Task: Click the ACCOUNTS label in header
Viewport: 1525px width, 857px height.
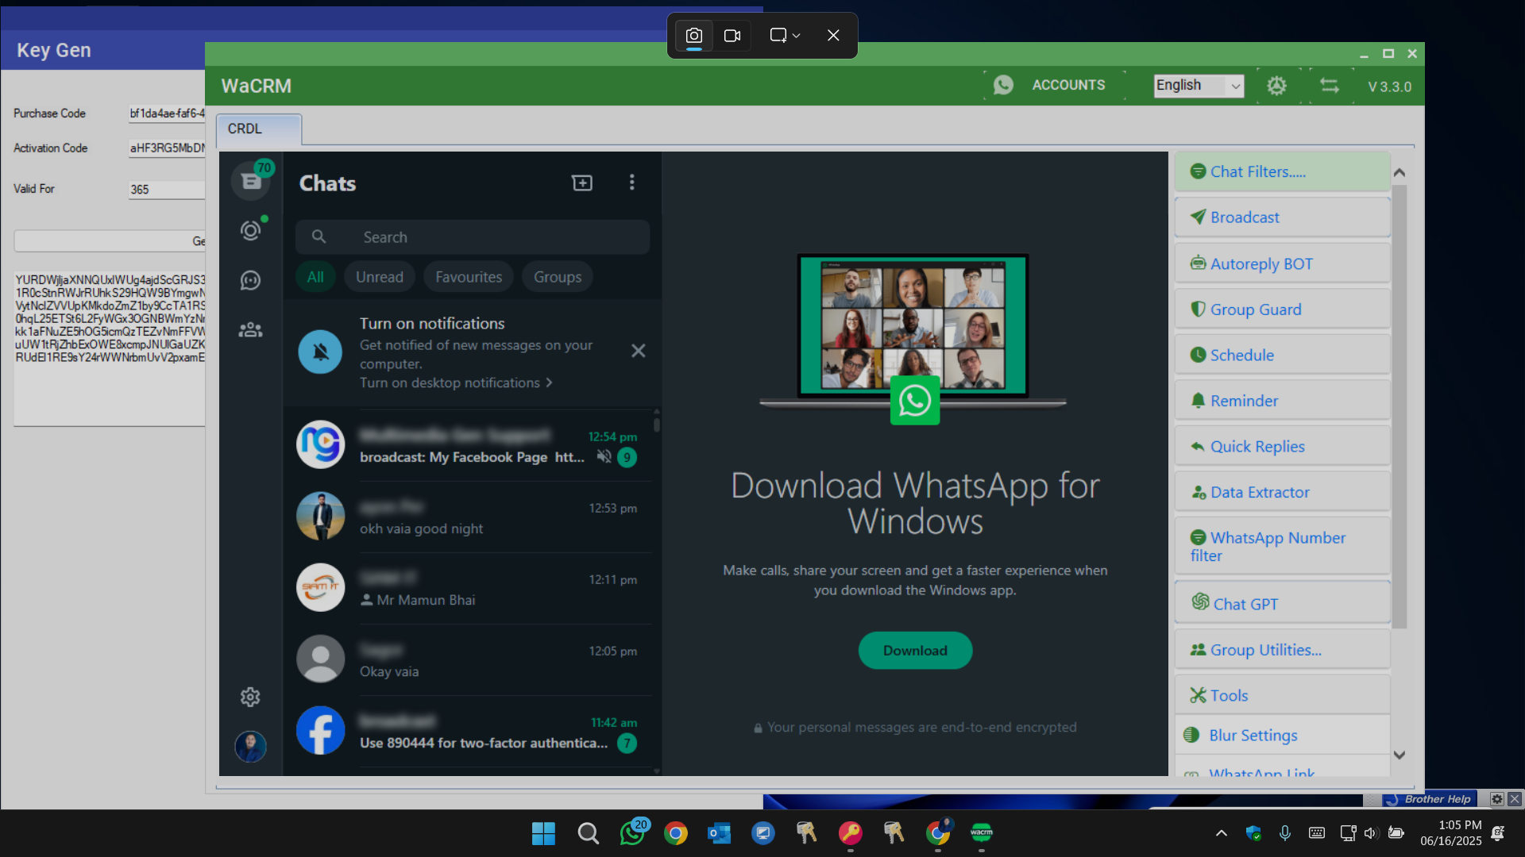Action: coord(1068,85)
